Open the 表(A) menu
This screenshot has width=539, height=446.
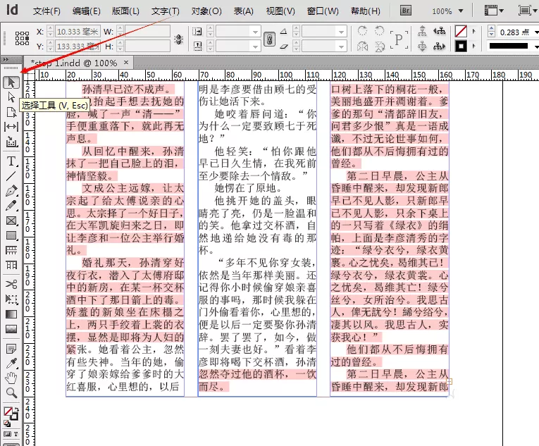point(243,11)
